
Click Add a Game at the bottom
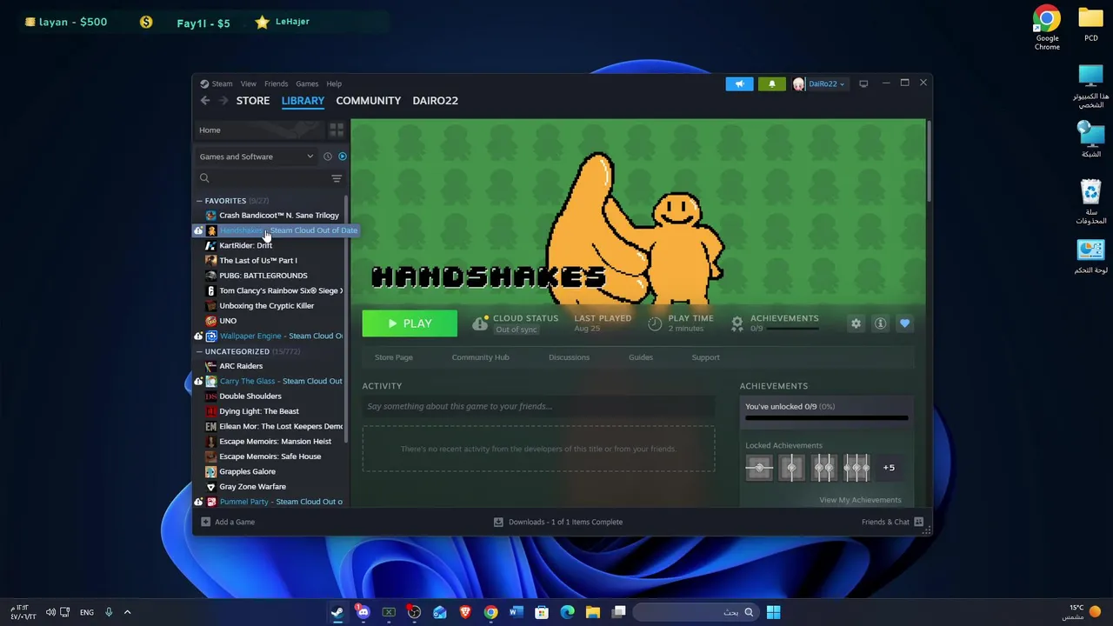(228, 522)
